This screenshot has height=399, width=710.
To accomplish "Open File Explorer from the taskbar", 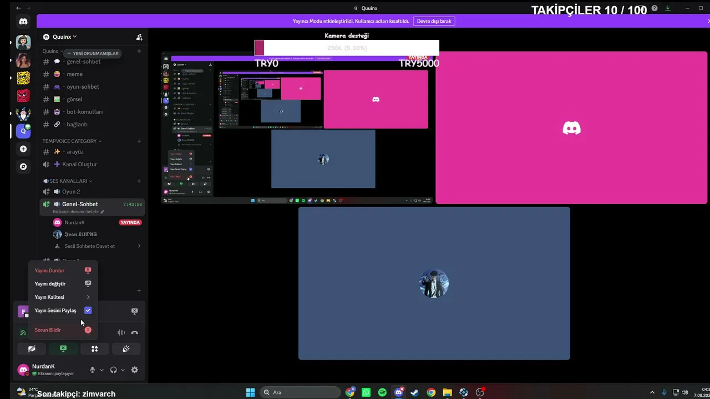I will click(x=447, y=392).
